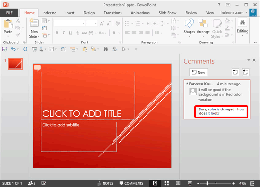Screen dimensions: 260x187
Task: Click the 47% zoom level
Action: point(243,183)
